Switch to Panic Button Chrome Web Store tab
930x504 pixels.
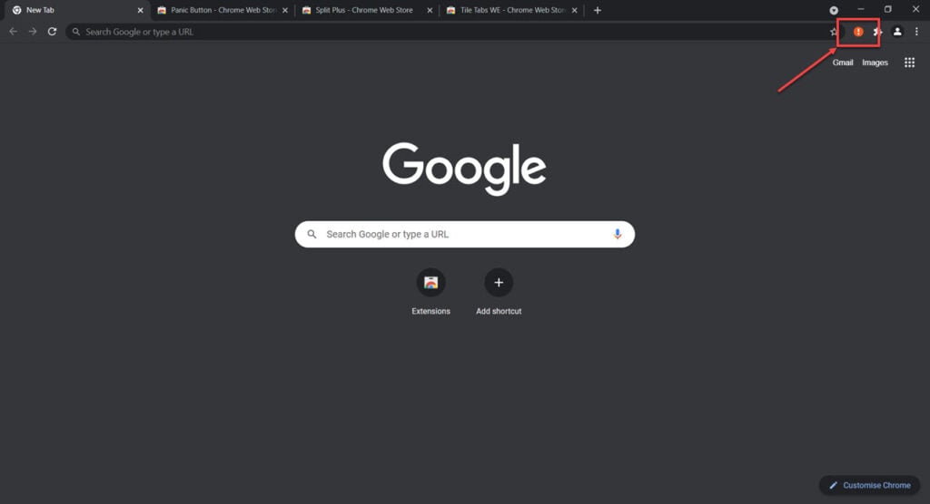pyautogui.click(x=223, y=10)
